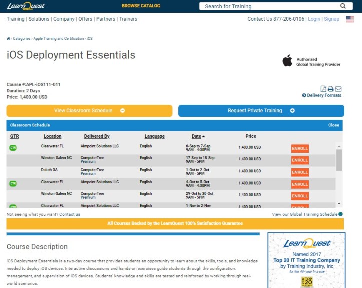362x288 pixels.
Task: Open the Browse Catalog link
Action: 141,6
